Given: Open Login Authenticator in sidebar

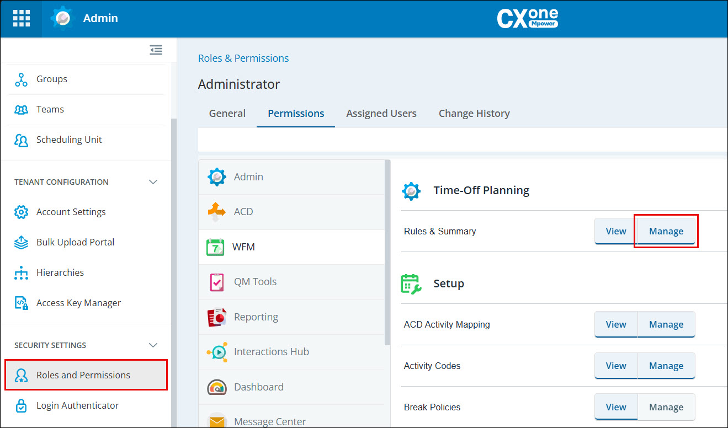Looking at the screenshot, I should pos(77,405).
